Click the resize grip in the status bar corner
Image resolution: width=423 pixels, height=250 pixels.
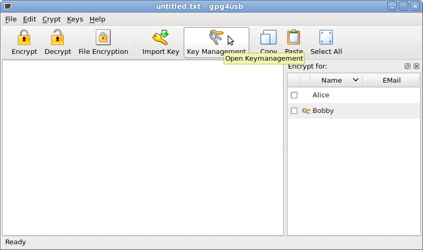[x=417, y=244]
